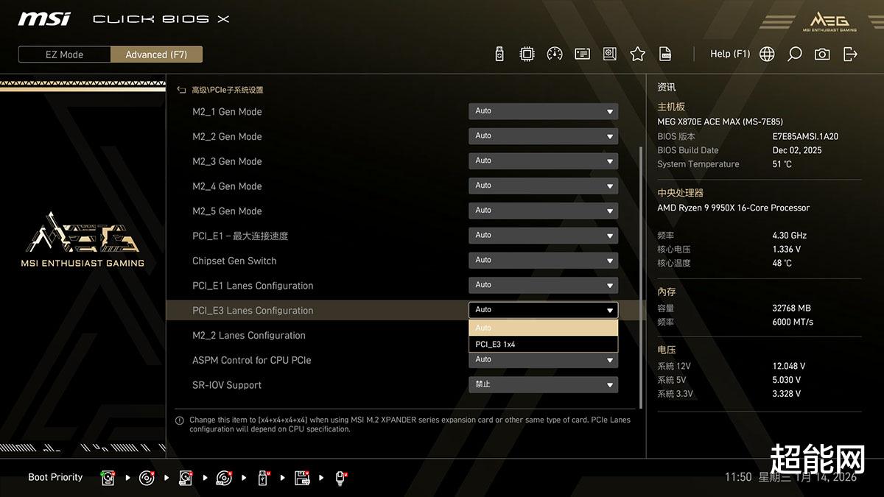This screenshot has width=884, height=497.
Task: Open PCI_E1 Lanes Configuration dropdown
Action: [543, 285]
